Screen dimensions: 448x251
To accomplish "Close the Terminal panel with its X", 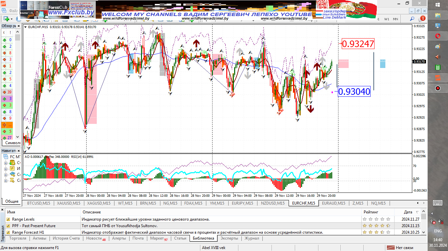I will (3, 209).
